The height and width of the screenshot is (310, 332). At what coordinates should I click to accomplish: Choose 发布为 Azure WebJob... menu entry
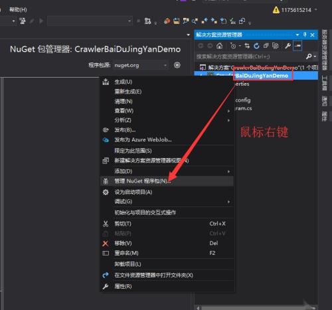(x=167, y=140)
